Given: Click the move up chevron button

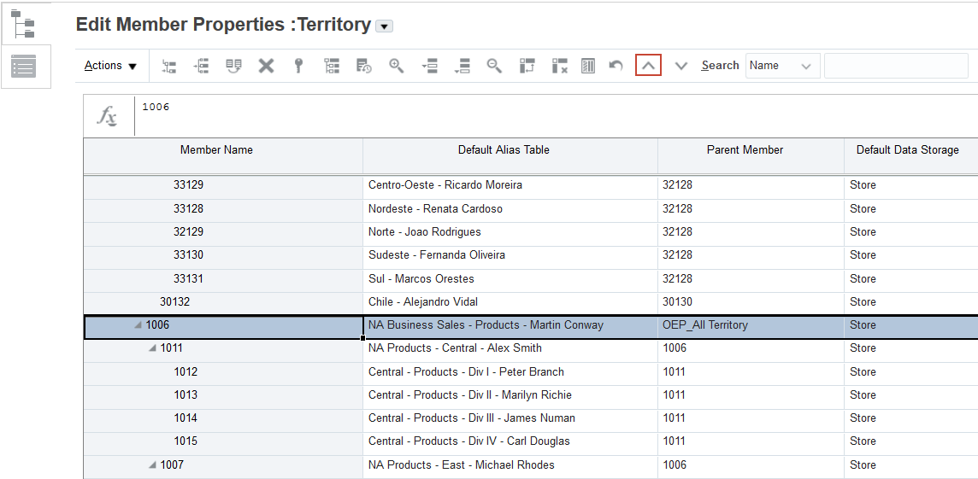Looking at the screenshot, I should click(x=648, y=66).
